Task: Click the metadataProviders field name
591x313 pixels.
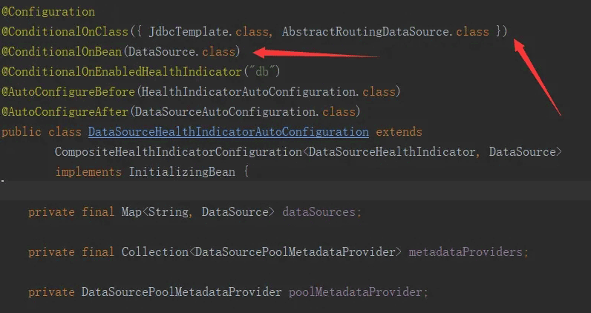Action: [x=466, y=252]
